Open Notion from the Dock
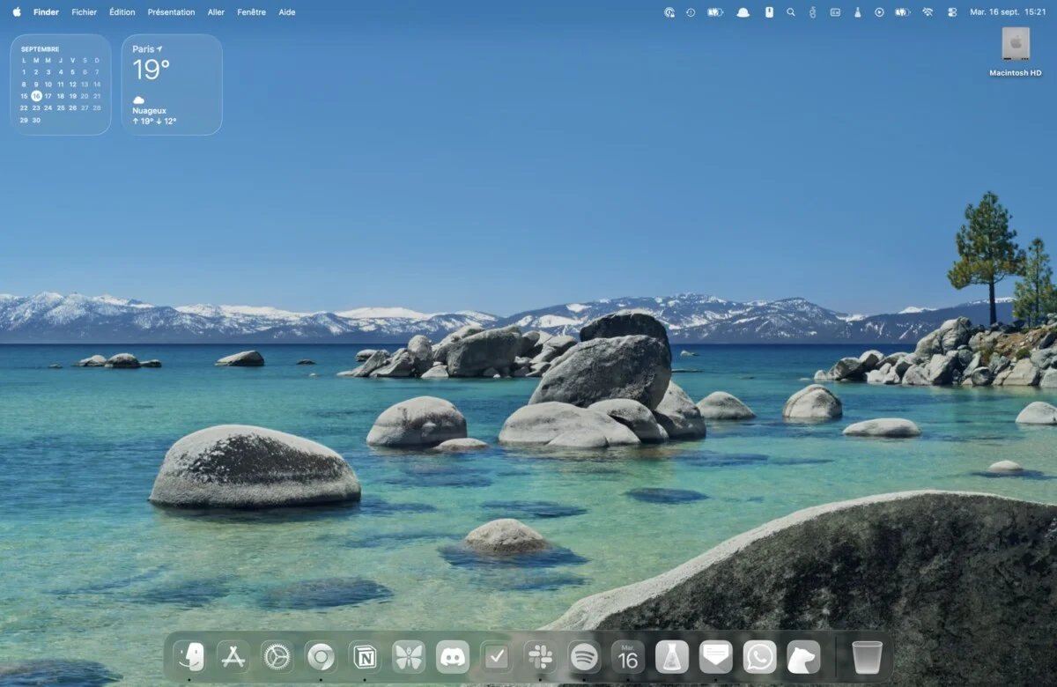This screenshot has width=1057, height=687. 365,656
